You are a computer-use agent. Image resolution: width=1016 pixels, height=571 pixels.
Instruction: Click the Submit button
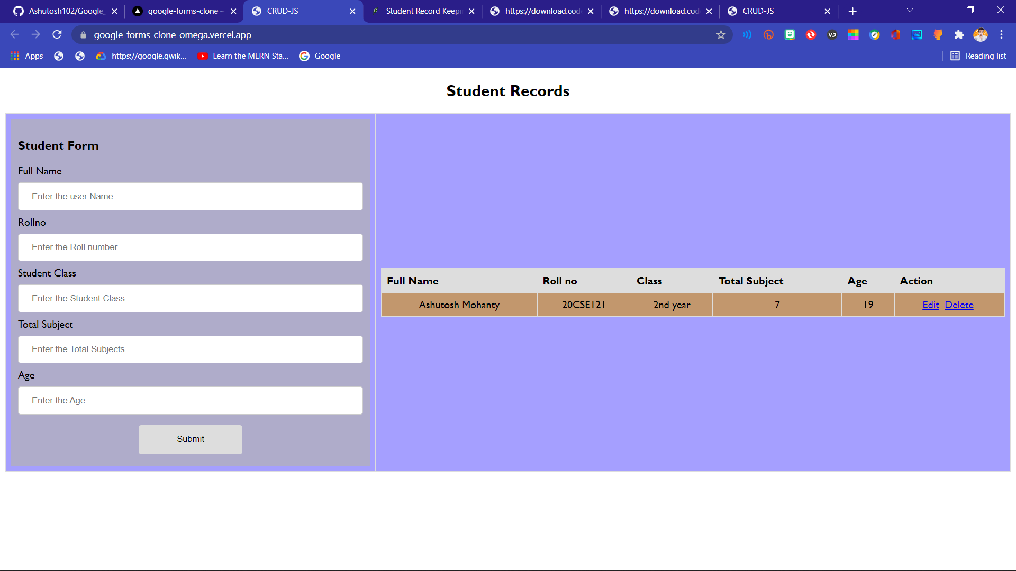190,439
